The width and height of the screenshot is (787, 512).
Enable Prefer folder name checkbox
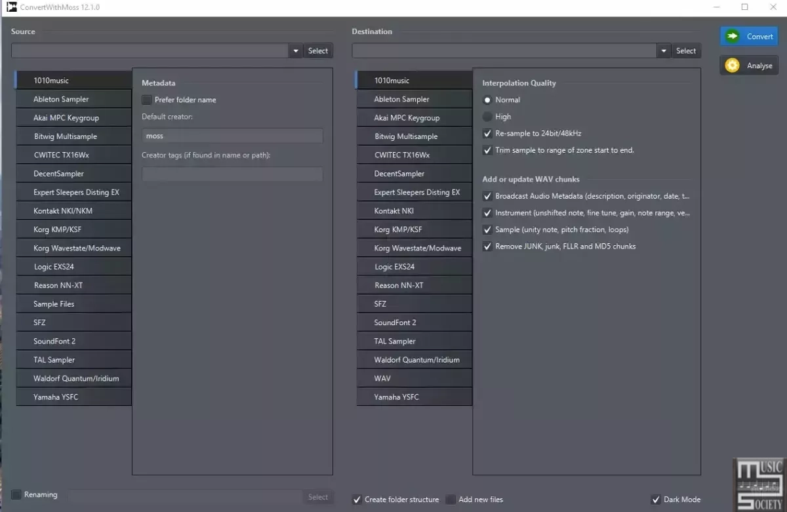147,100
